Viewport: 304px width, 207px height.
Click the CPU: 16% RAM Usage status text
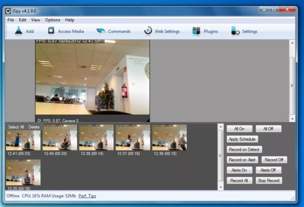(x=49, y=196)
